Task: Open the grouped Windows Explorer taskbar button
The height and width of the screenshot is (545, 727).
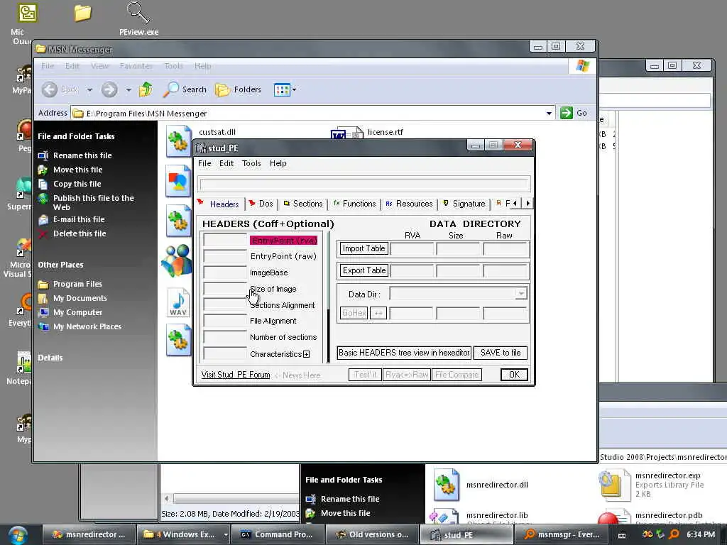Action: pyautogui.click(x=184, y=534)
